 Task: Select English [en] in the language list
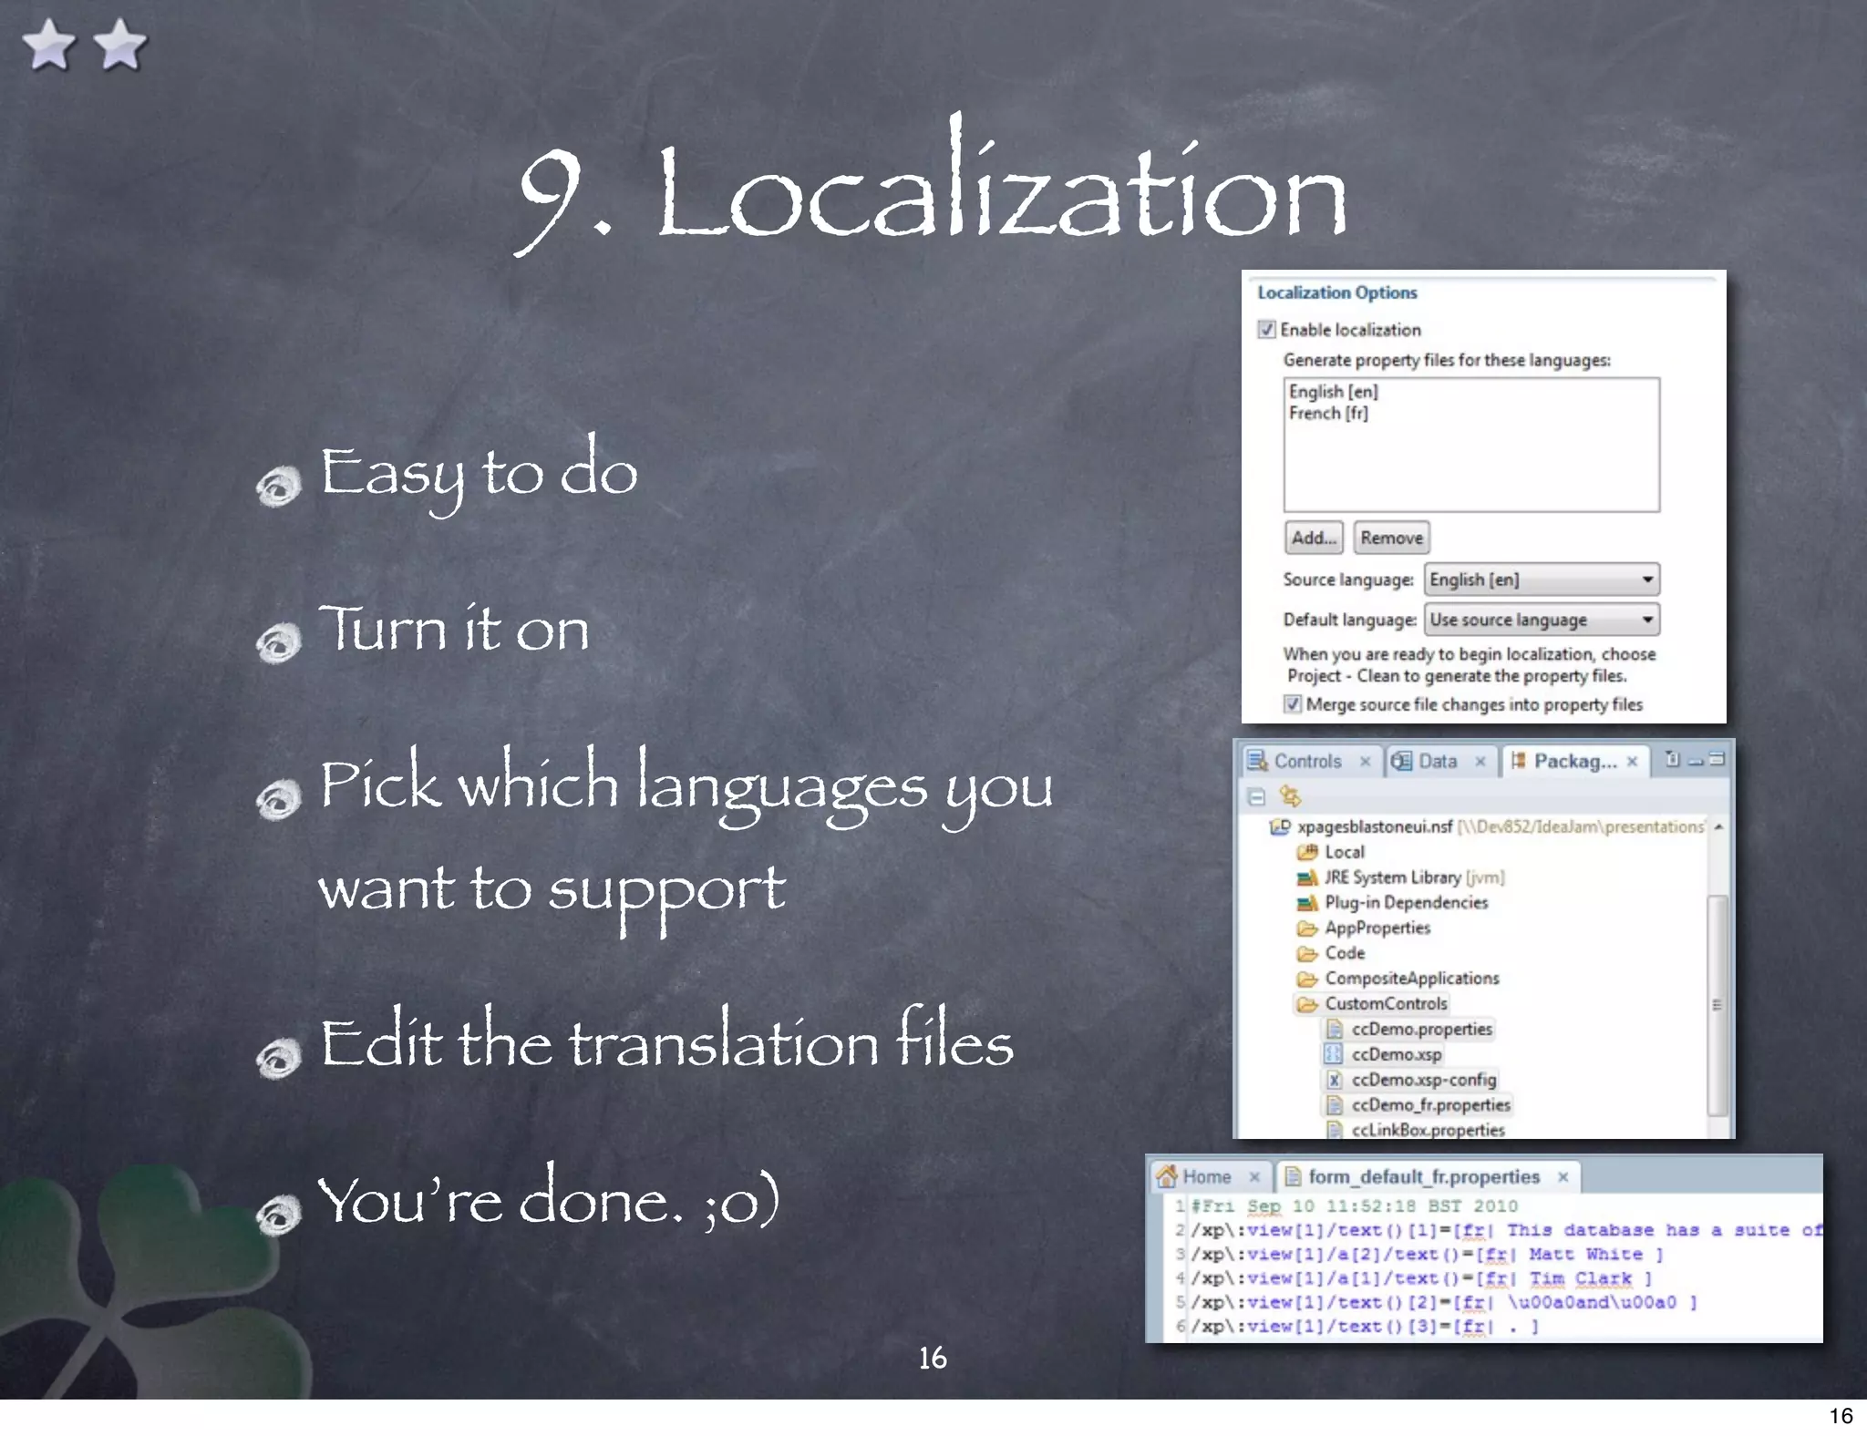pos(1334,391)
